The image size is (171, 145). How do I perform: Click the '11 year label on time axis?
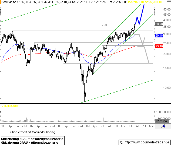tap(144, 126)
